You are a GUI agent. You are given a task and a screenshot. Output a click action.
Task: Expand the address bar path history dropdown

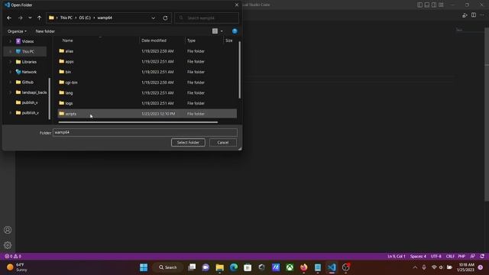click(153, 18)
